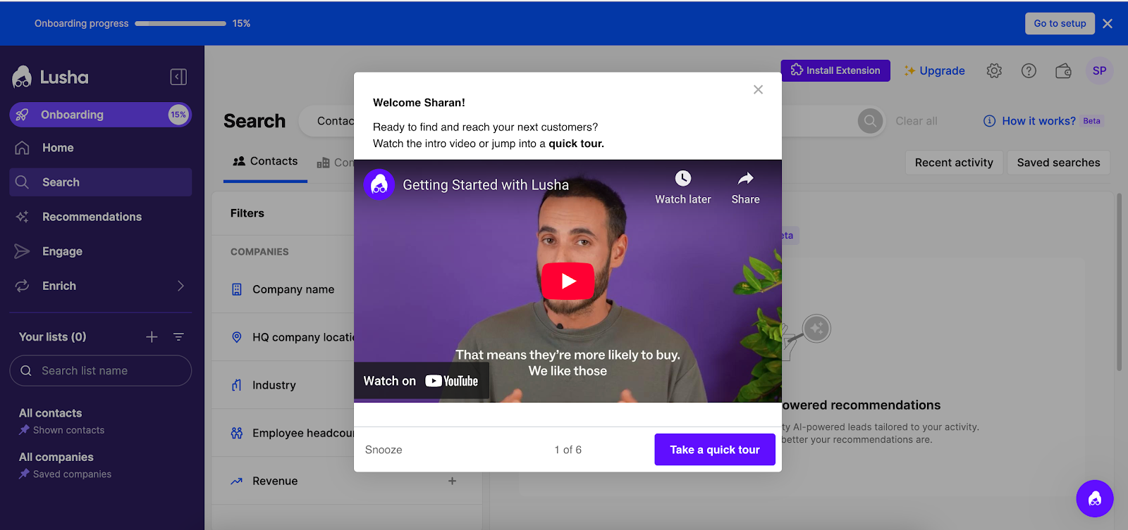Click the search magnifier button
Screen dimensions: 1128x530
[870, 121]
